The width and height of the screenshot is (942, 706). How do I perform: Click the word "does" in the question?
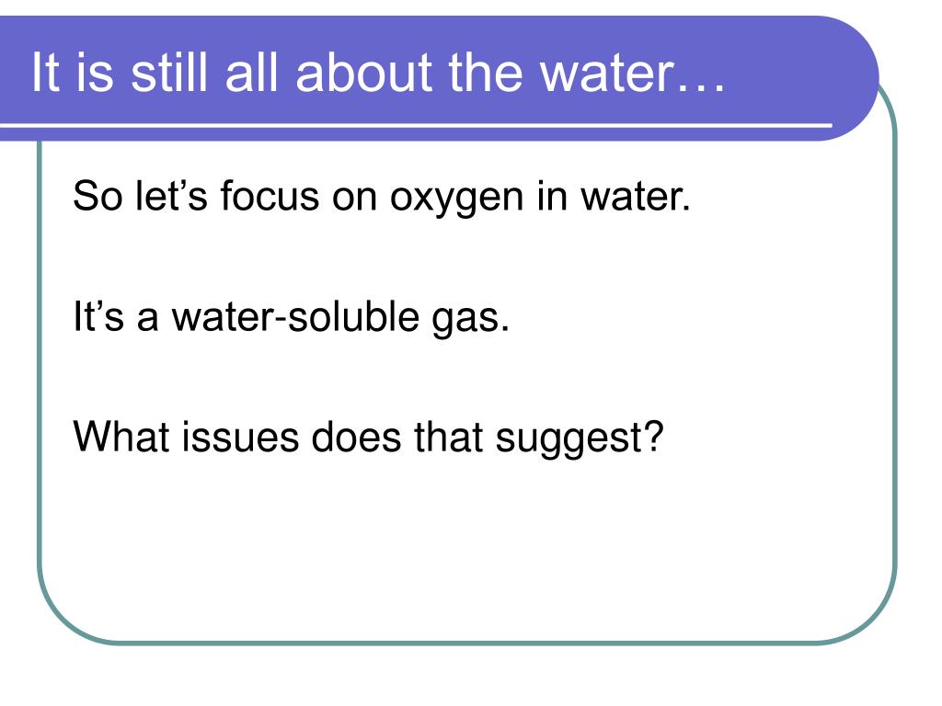tap(356, 437)
